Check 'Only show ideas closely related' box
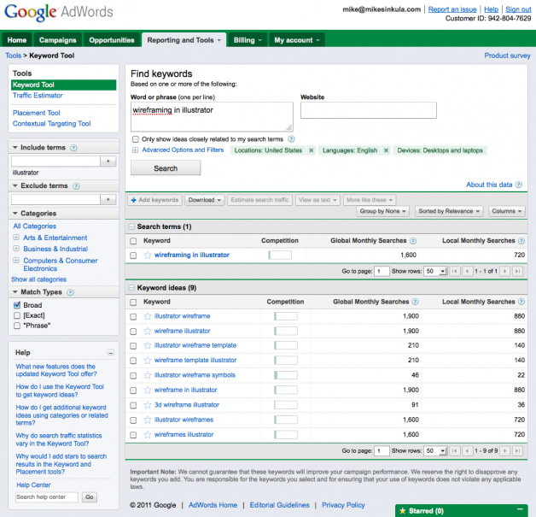This screenshot has height=517, width=536. (136, 139)
